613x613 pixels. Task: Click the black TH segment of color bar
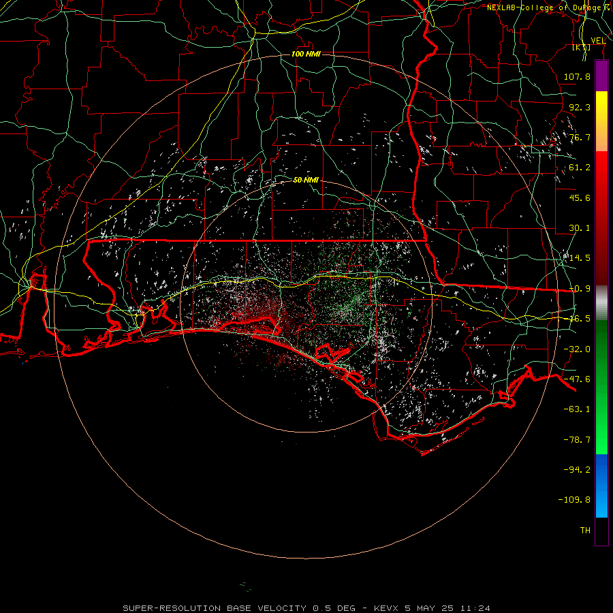[601, 531]
